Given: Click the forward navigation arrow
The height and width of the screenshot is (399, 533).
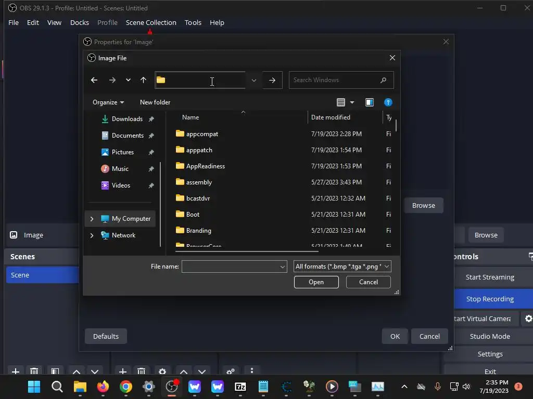Looking at the screenshot, I should tap(112, 80).
